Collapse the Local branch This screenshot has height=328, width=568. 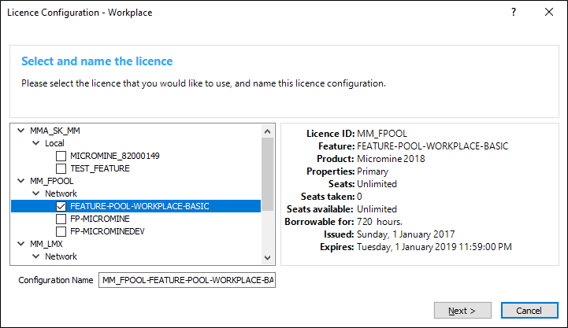35,143
